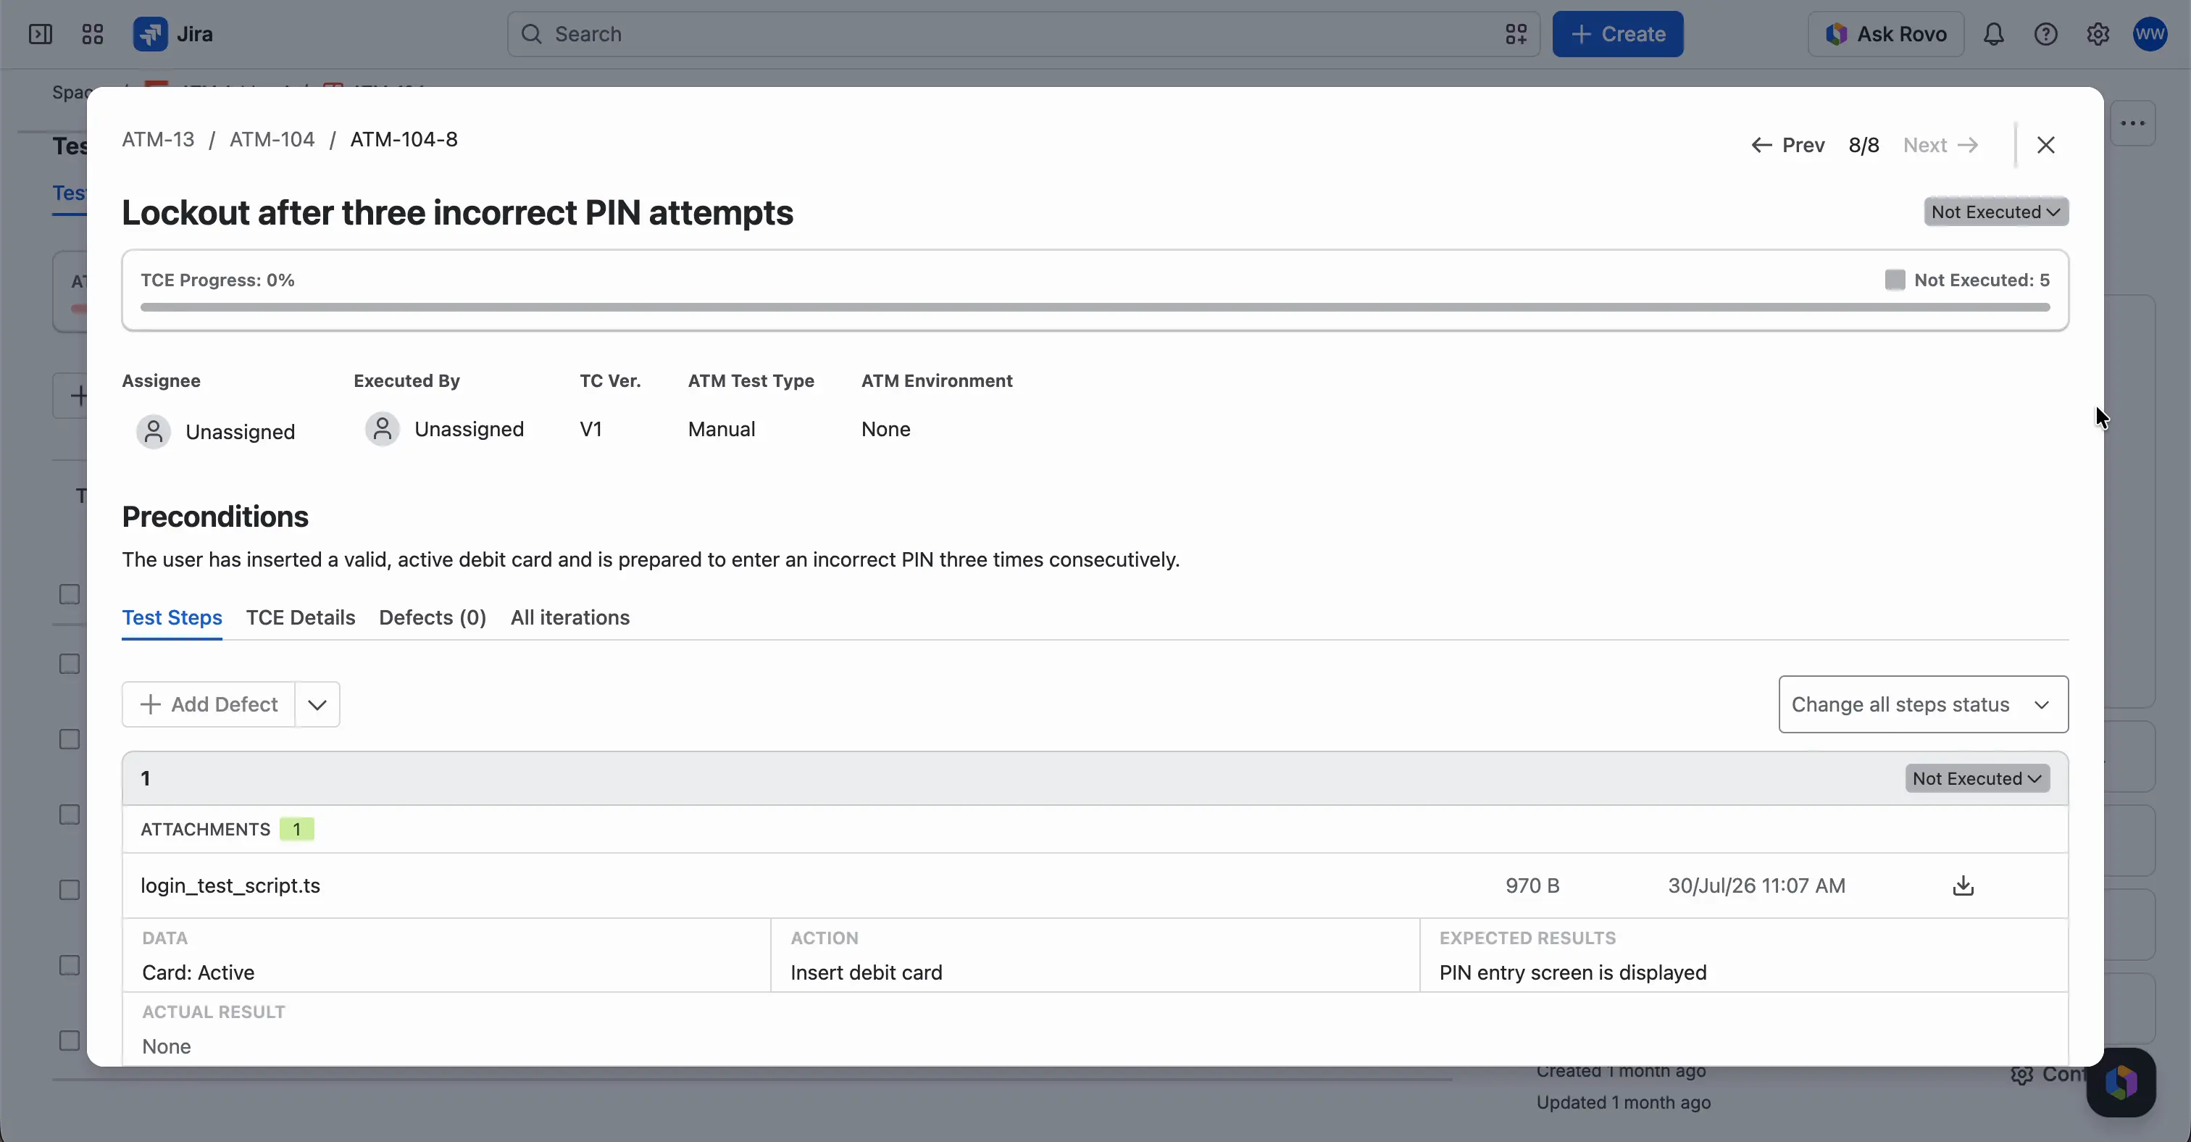The height and width of the screenshot is (1142, 2191).
Task: Switch to the TCE Details tab
Action: pyautogui.click(x=300, y=617)
